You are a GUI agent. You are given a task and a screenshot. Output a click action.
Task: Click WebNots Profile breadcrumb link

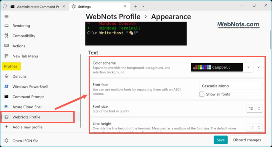(x=113, y=17)
